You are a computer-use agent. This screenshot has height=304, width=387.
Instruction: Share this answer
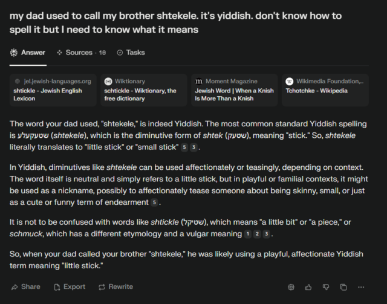click(25, 286)
